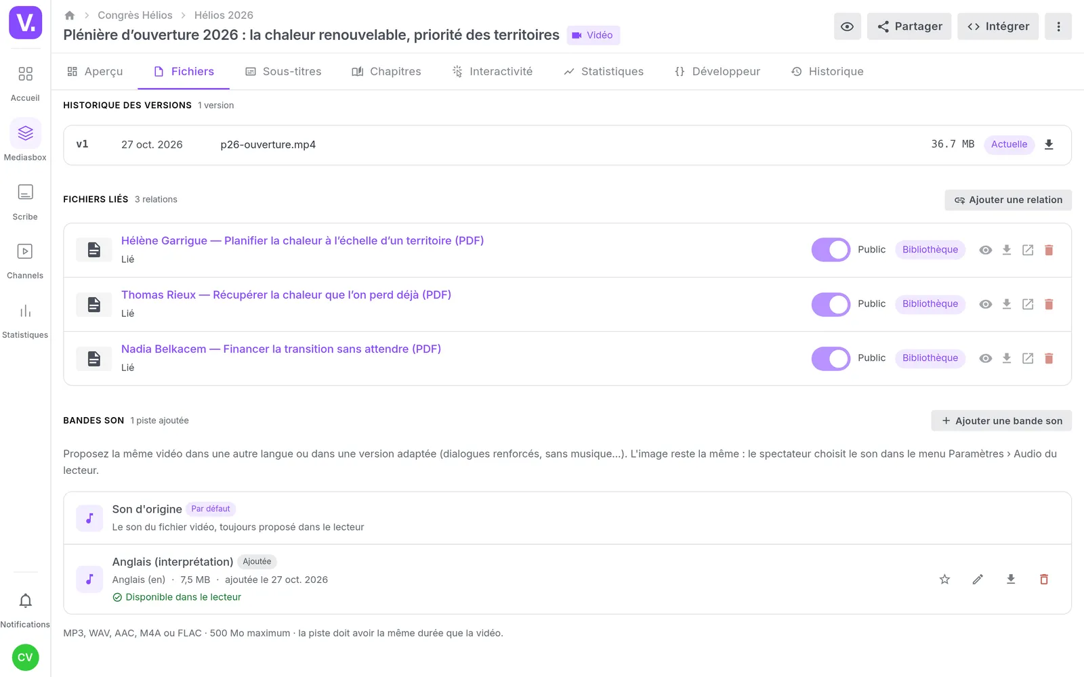Edit the Anglais (interprétation) audio track
This screenshot has height=677, width=1084.
pos(978,579)
